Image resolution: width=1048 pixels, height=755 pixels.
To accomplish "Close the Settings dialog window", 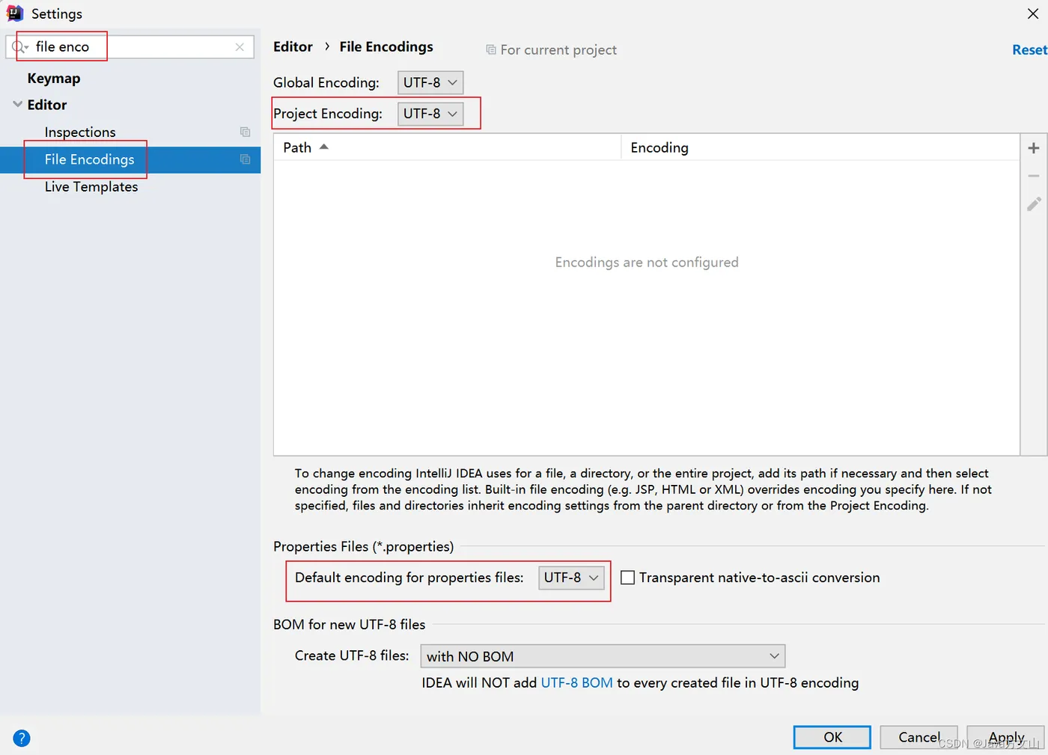I will point(1033,13).
